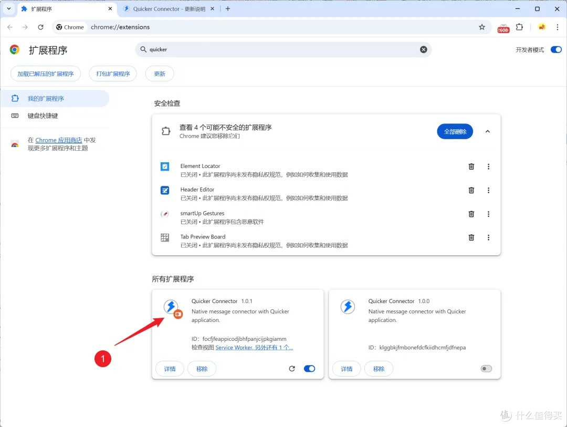567x427 pixels.
Task: Click the 安全检查 section heading
Action: coord(167,103)
